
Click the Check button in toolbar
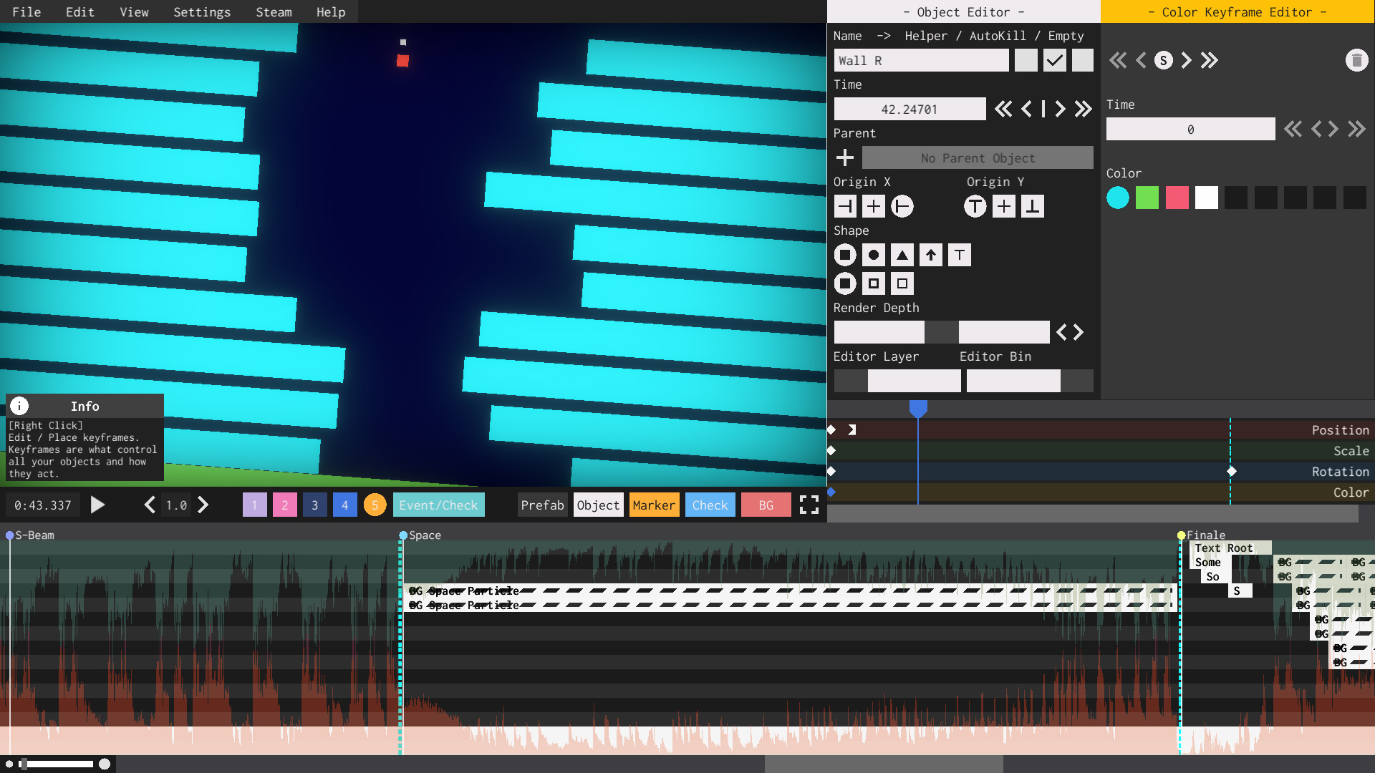pos(708,505)
